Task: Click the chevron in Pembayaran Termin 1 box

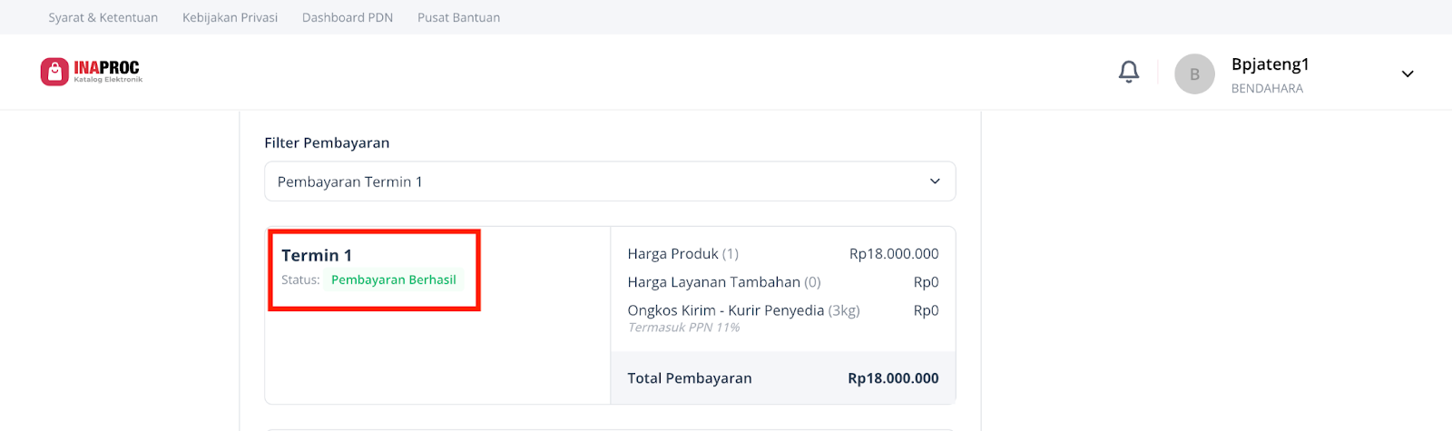Action: [935, 181]
